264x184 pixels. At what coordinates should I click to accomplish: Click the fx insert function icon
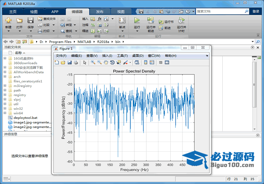point(100,19)
